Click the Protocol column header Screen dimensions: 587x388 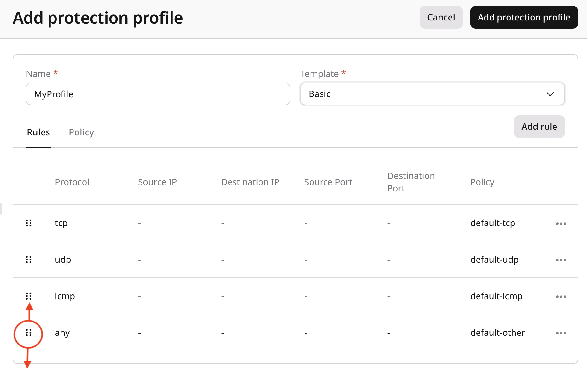[x=72, y=182]
